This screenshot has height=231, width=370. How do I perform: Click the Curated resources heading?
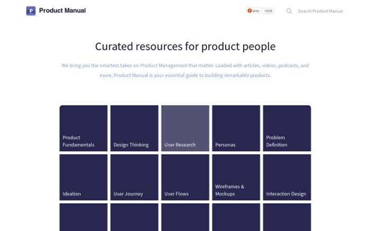[185, 46]
